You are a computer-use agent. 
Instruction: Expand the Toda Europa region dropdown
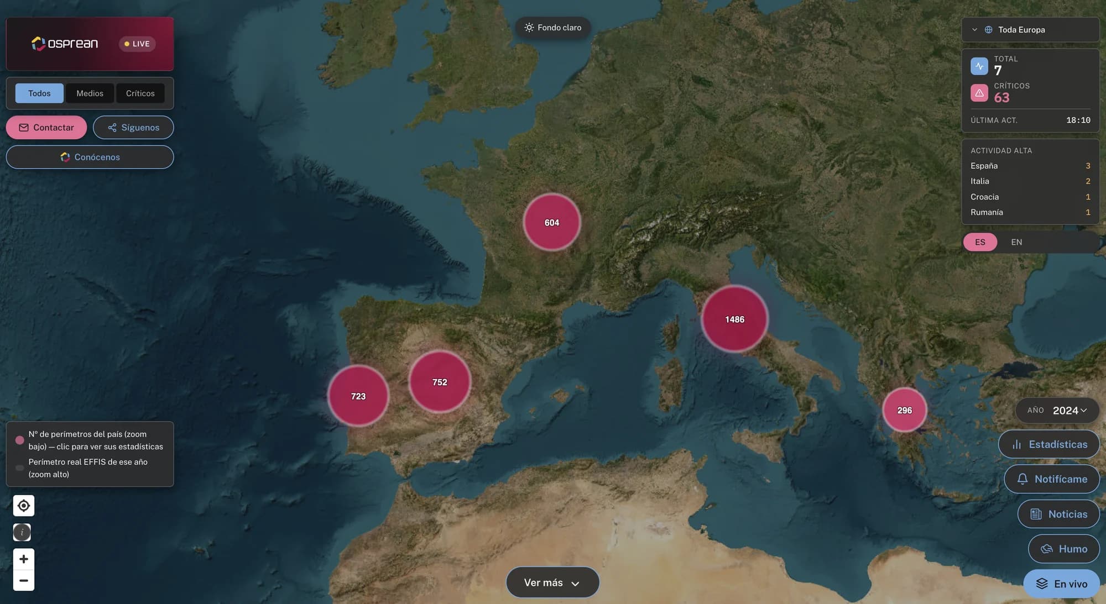point(1030,30)
